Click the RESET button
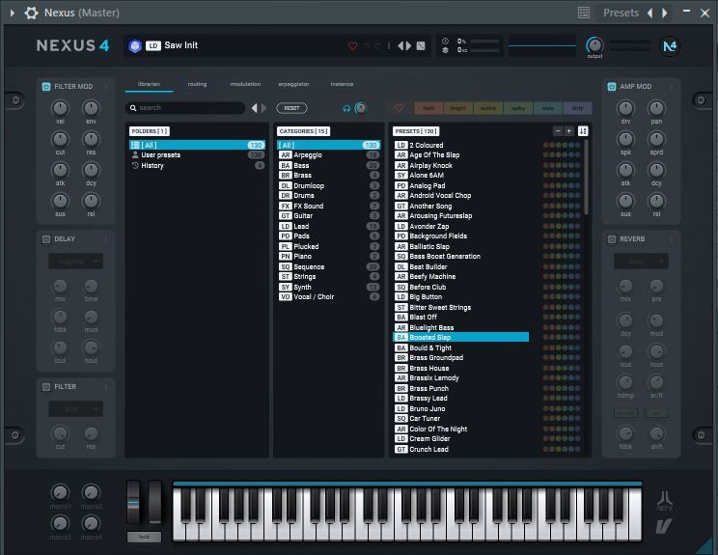Viewport: 718px width, 555px height. 291,108
